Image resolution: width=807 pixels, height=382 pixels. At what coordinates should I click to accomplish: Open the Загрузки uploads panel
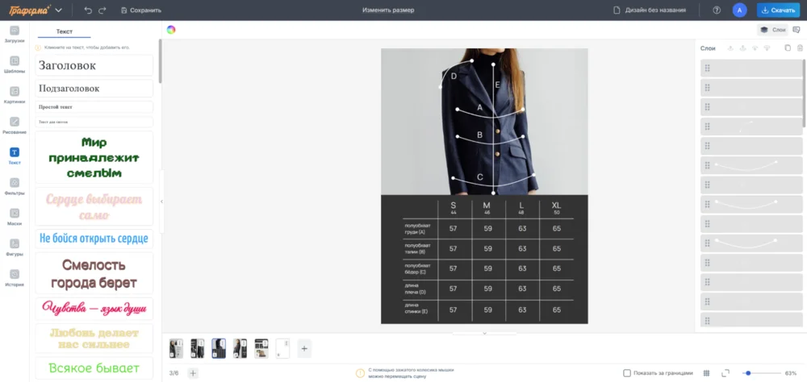15,34
